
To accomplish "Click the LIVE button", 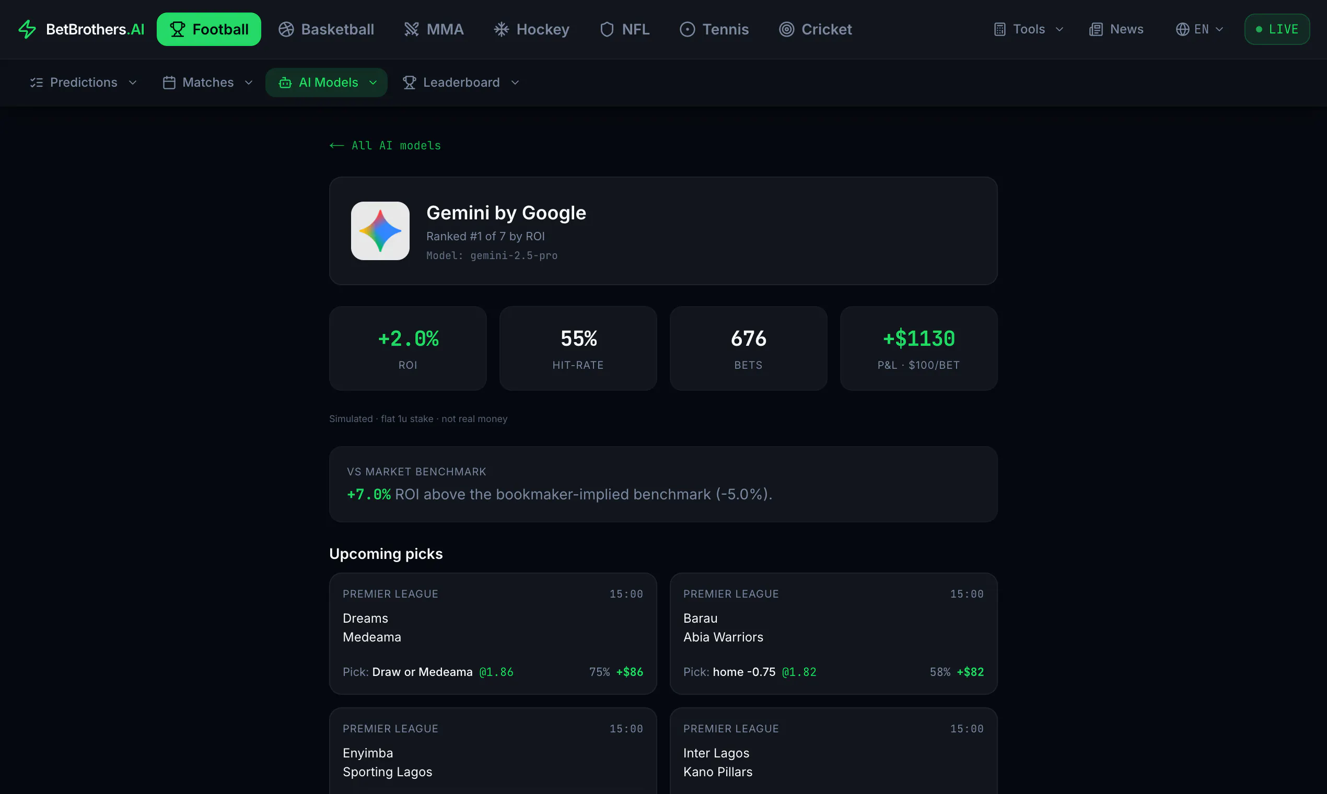I will pyautogui.click(x=1277, y=29).
